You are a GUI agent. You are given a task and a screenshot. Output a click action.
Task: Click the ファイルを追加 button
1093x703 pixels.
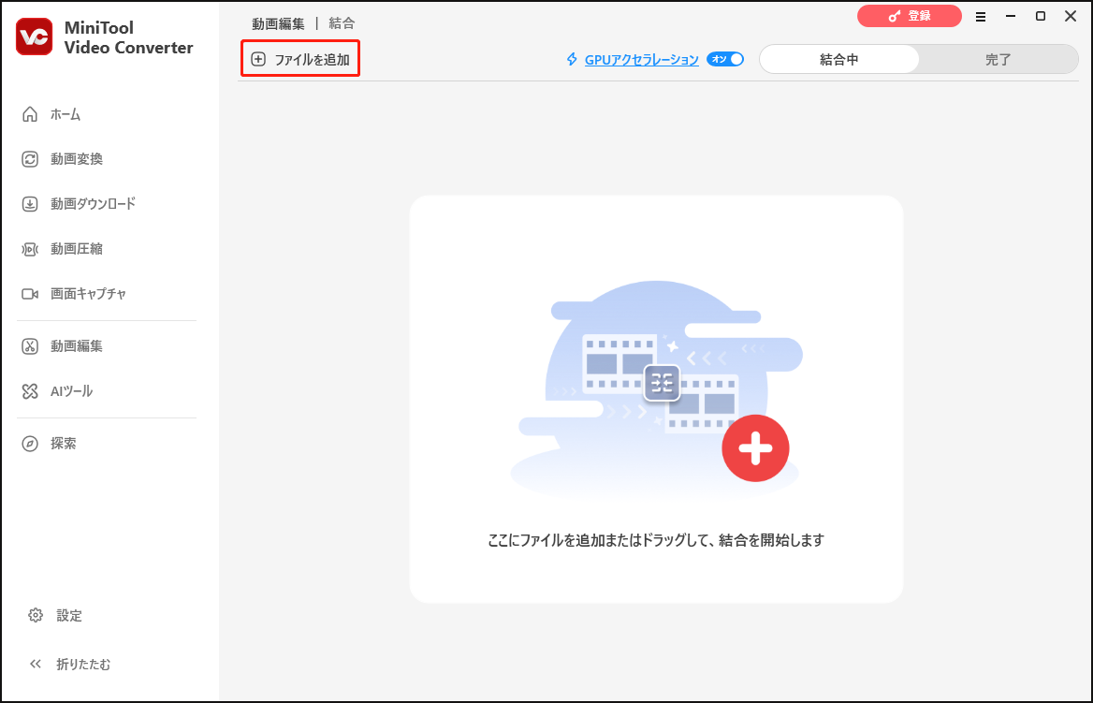pyautogui.click(x=300, y=59)
